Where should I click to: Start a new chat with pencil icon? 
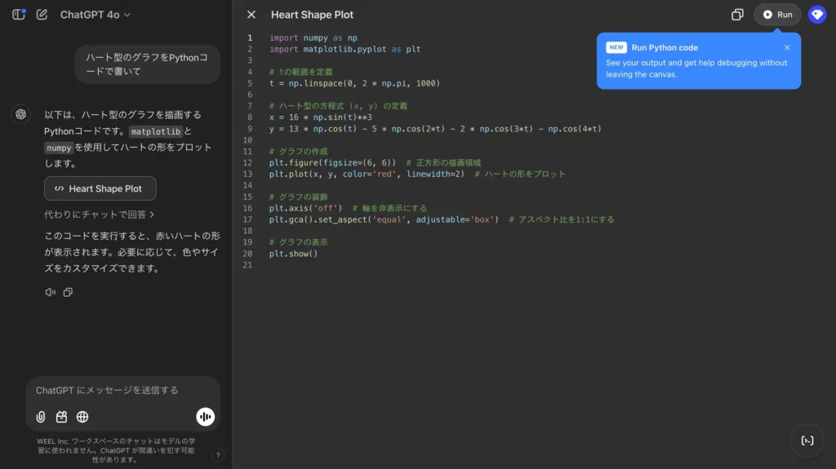(x=42, y=15)
